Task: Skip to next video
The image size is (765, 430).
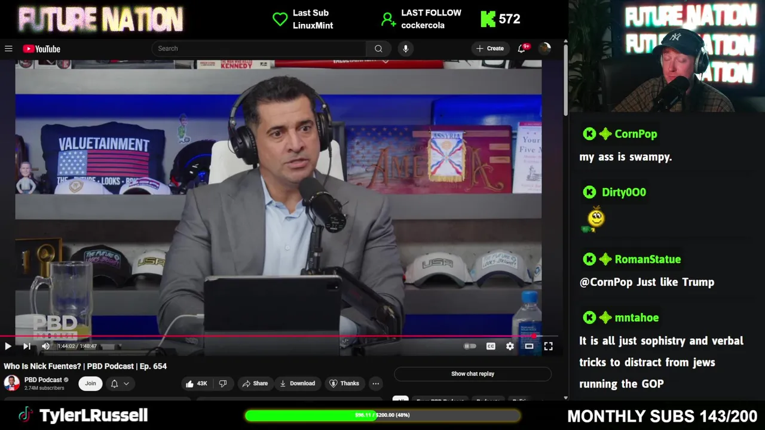Action: coord(26,346)
